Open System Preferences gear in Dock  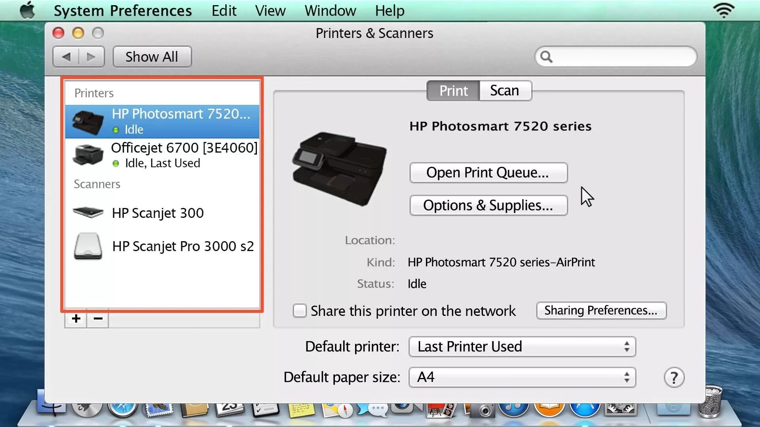(x=620, y=410)
